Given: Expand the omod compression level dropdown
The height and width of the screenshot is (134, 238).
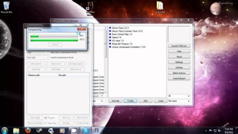Looking at the screenshot, I should tap(38, 57).
